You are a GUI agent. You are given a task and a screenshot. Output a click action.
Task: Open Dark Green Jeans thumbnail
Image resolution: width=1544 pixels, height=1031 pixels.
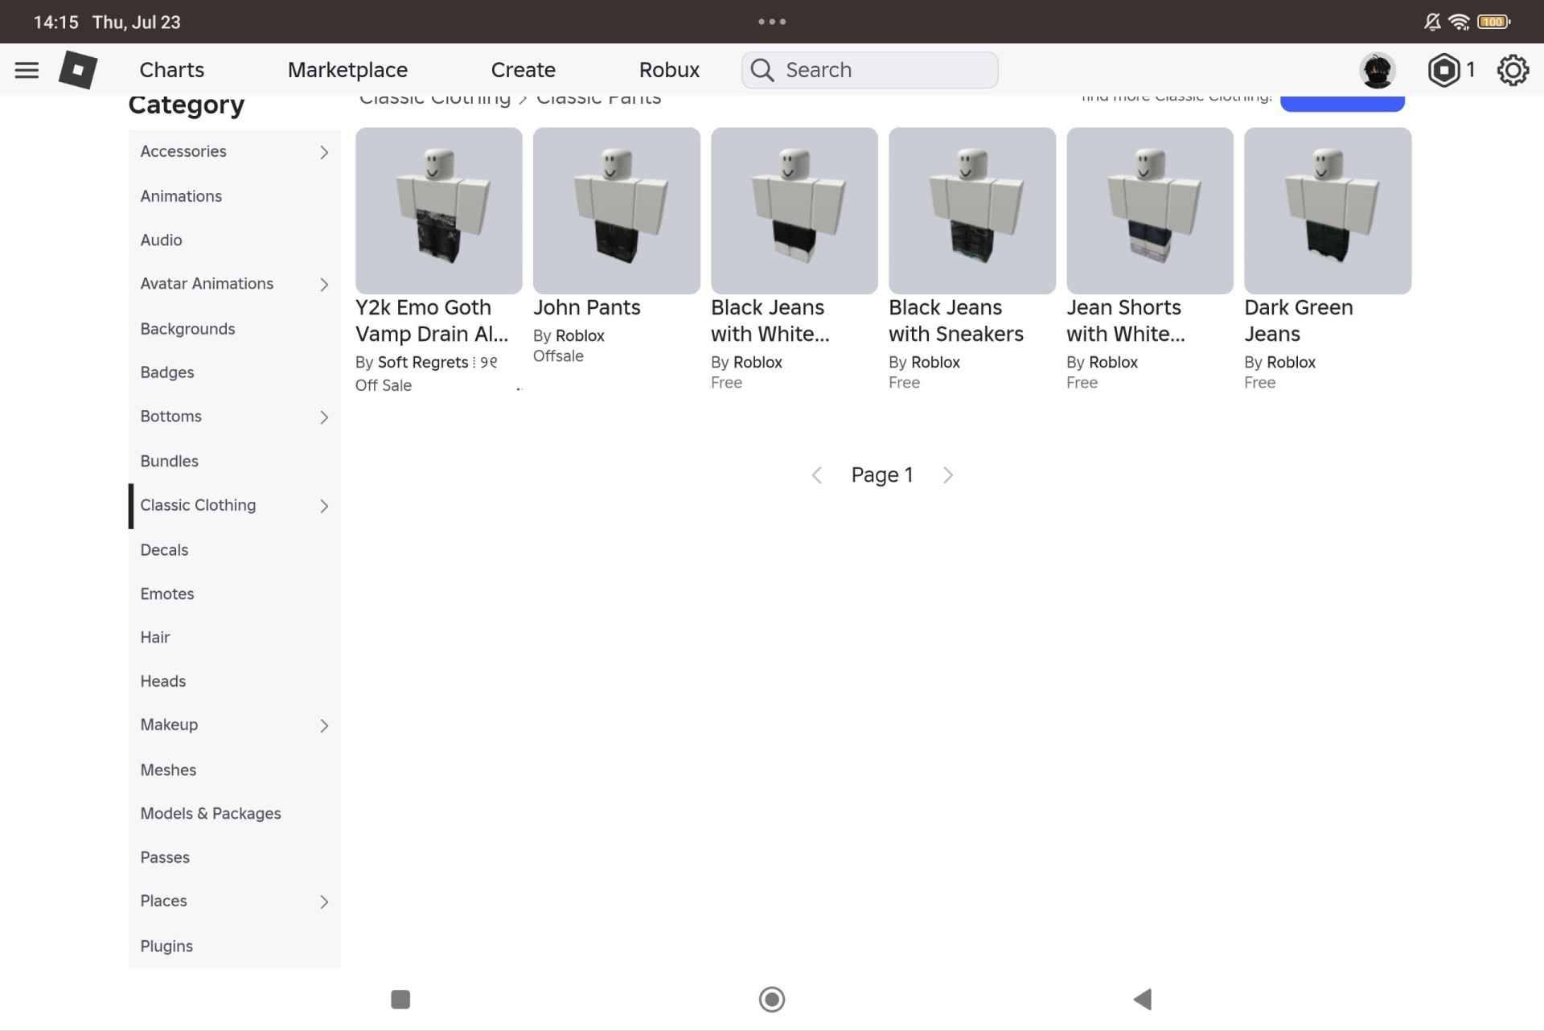[1327, 211]
